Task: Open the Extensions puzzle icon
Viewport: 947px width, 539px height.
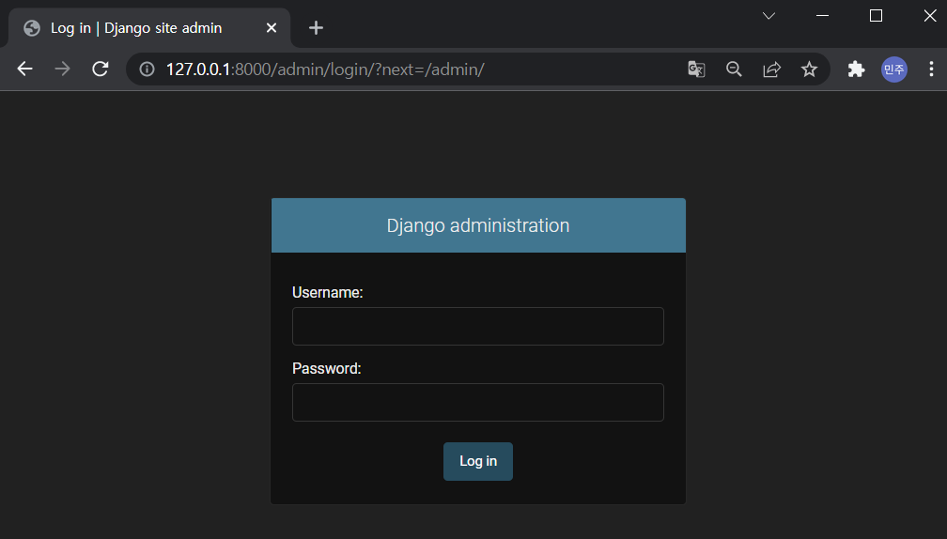Action: coord(857,69)
